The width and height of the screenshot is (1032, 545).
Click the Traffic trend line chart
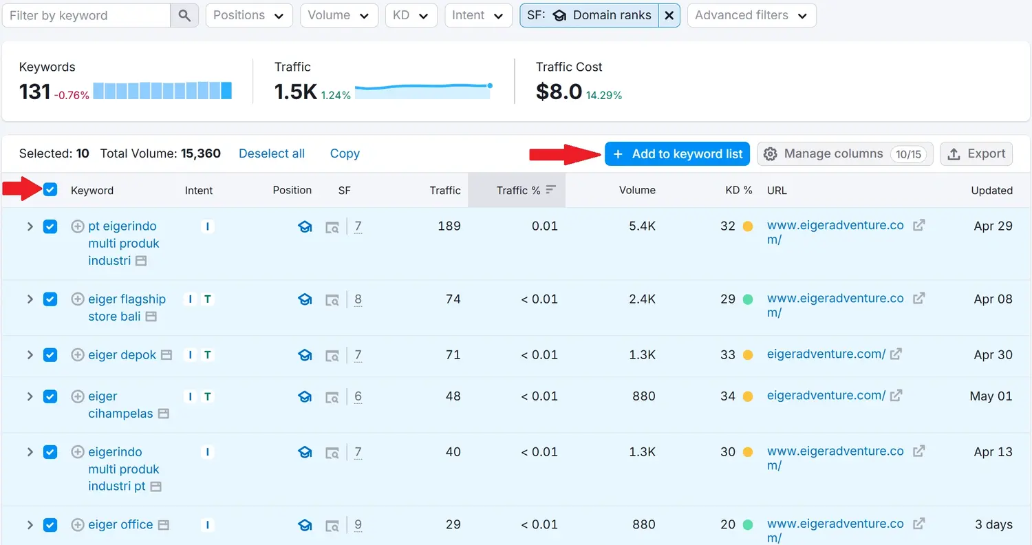(423, 91)
